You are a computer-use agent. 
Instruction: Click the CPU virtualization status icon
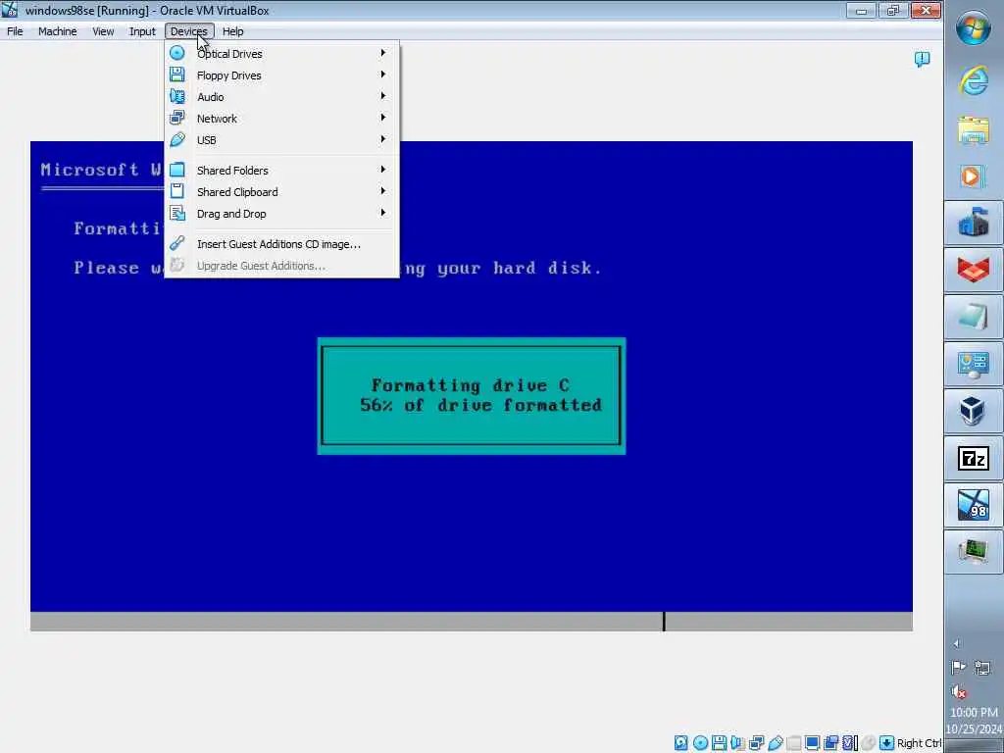pos(850,743)
